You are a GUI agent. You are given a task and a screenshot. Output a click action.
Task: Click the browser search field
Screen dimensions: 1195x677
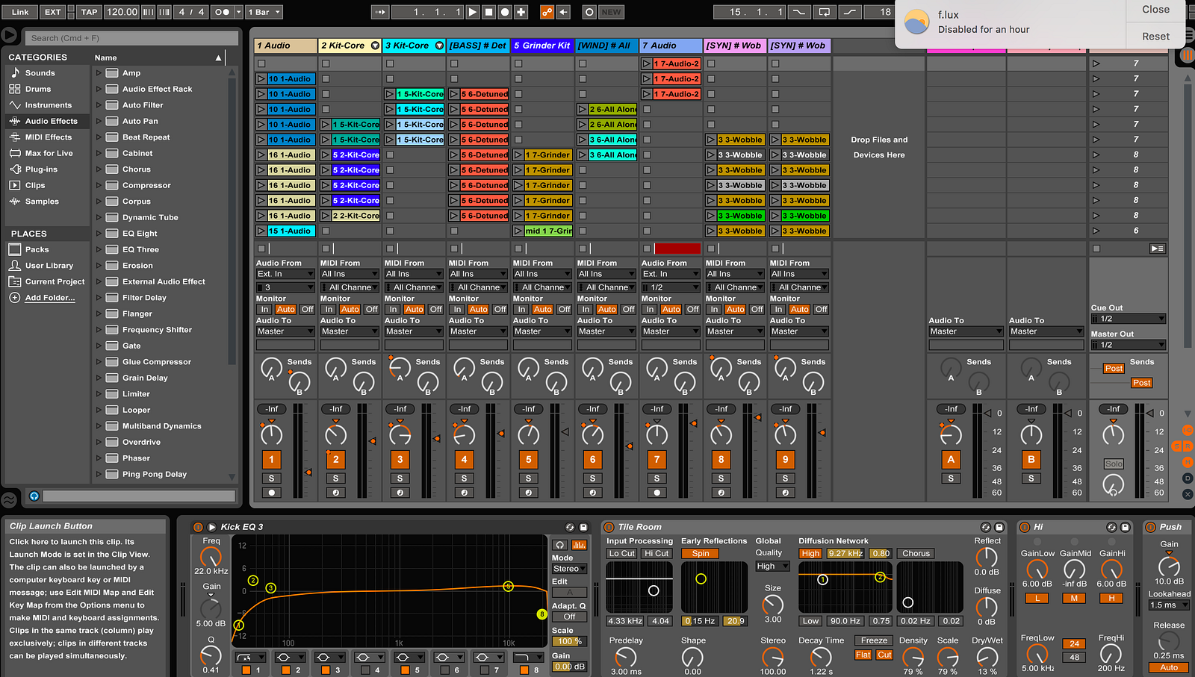pos(132,38)
